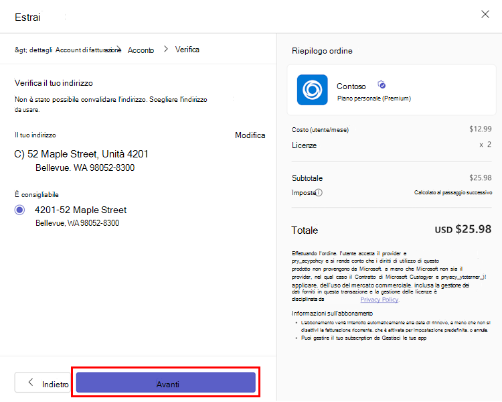
Task: Click the back arrow icon in Indietro button
Action: [x=31, y=382]
